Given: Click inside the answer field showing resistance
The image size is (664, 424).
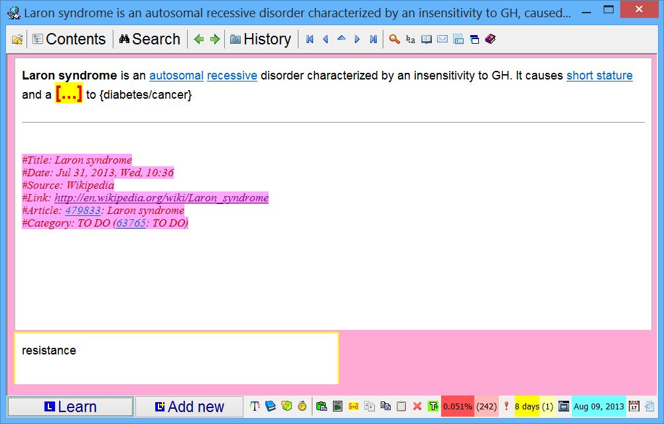Looking at the screenshot, I should point(176,358).
